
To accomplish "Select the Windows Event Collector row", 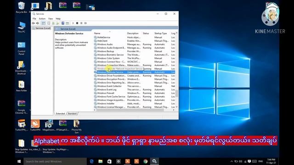I will [134, 86].
